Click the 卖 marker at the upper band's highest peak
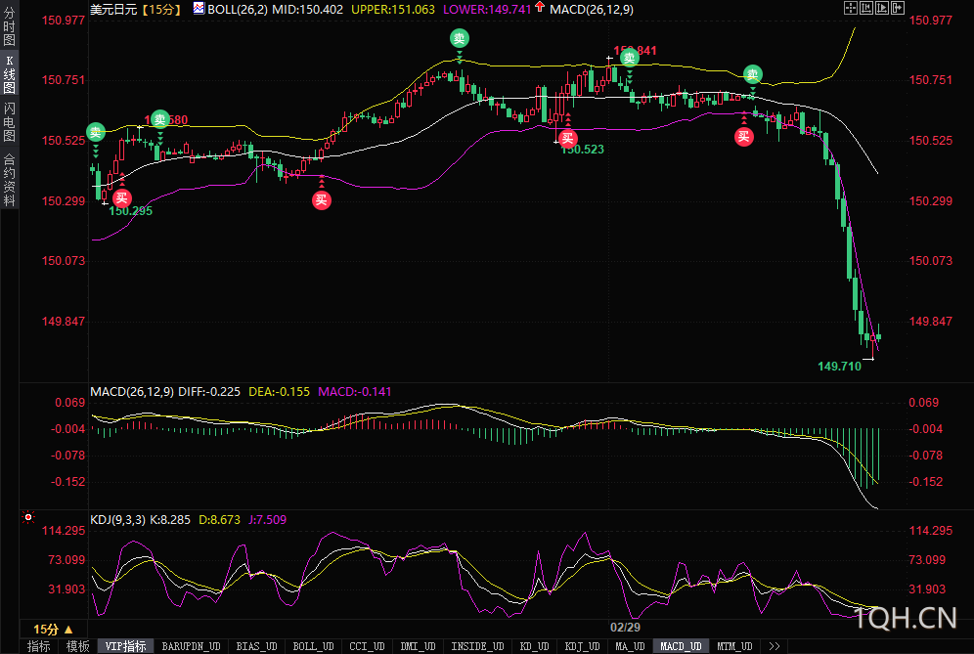 [x=459, y=38]
